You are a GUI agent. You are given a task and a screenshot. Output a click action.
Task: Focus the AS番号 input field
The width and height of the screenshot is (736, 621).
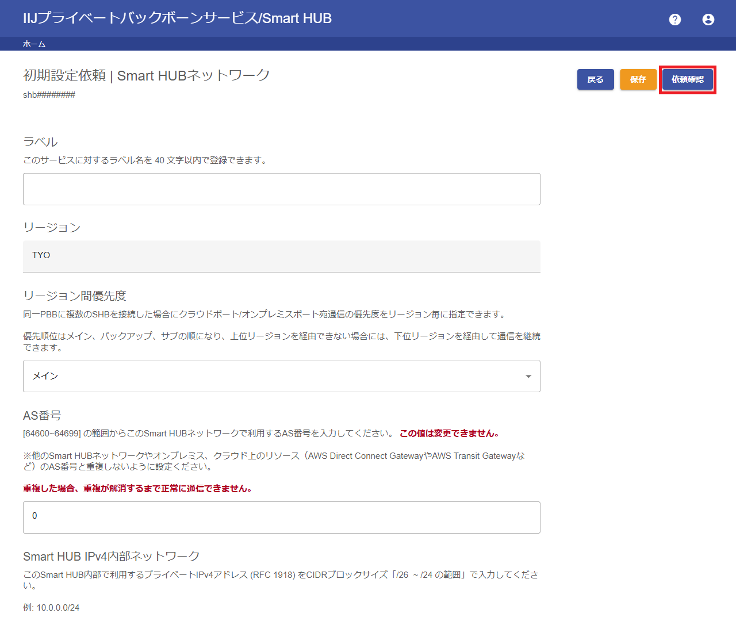(x=282, y=517)
